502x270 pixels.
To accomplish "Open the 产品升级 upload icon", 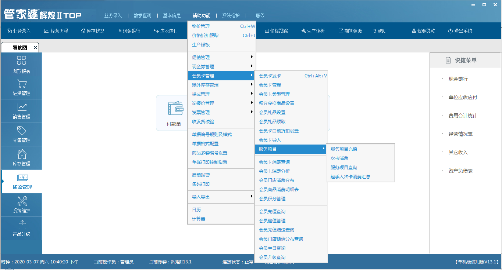I will (x=21, y=225).
